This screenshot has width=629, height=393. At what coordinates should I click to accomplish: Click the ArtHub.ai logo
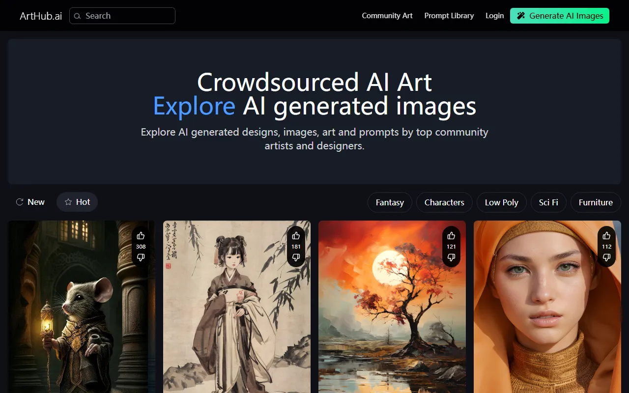41,16
